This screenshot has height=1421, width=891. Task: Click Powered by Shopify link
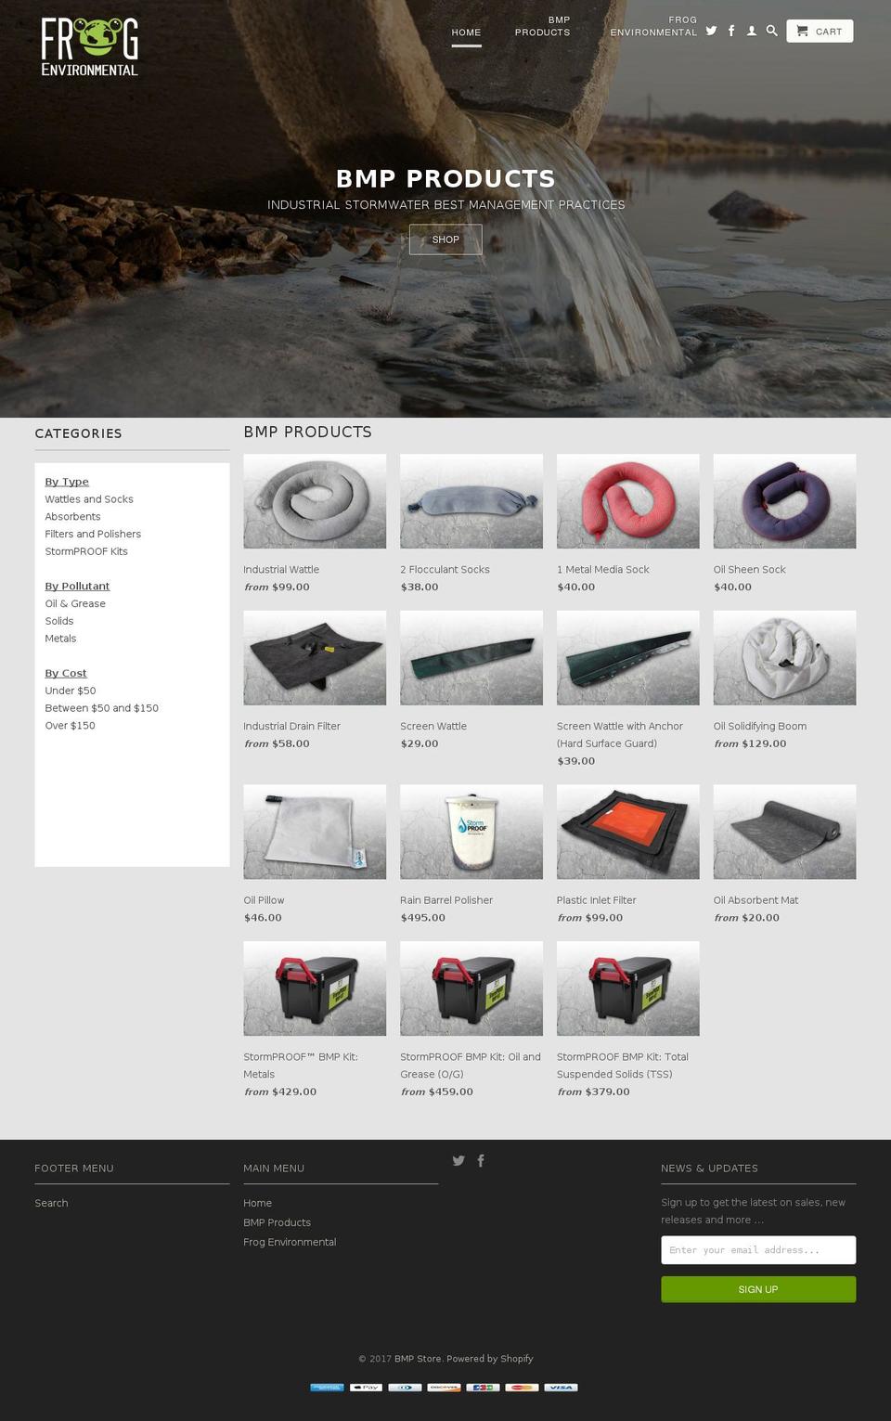tap(490, 1359)
